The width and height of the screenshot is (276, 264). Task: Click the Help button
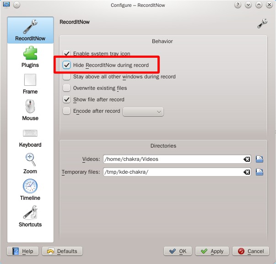click(23, 251)
